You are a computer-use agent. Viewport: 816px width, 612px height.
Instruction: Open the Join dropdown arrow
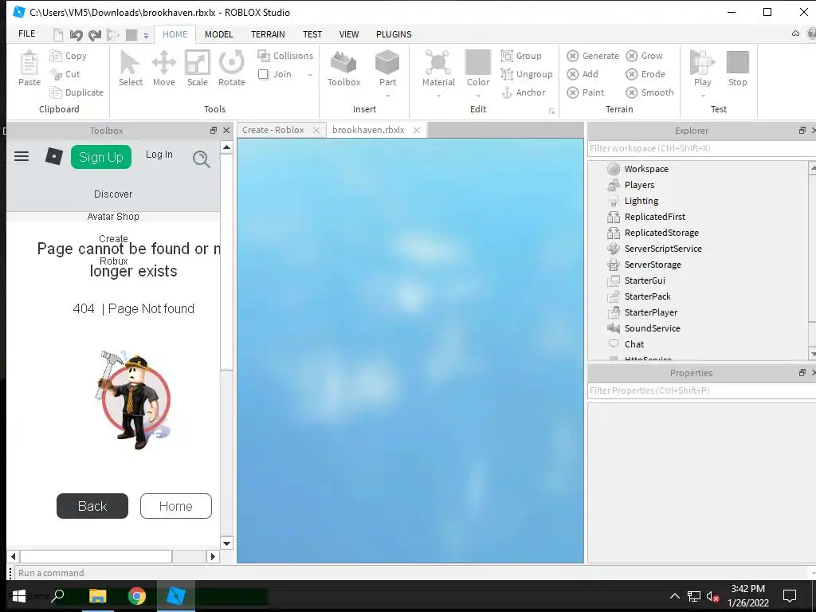pos(310,75)
